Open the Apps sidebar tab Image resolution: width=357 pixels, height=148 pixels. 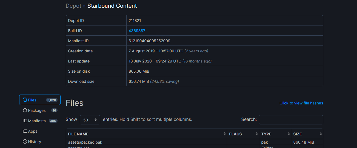(40, 131)
